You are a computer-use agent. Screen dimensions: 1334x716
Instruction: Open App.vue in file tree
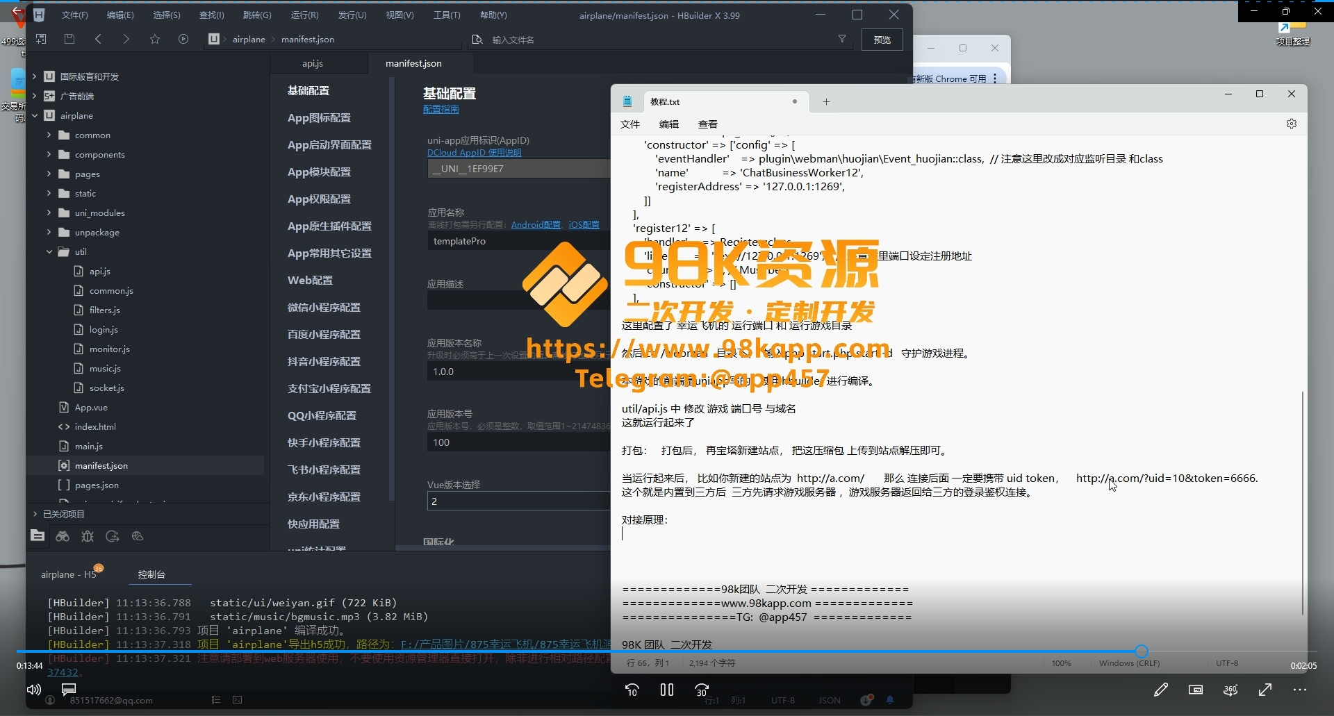click(91, 407)
